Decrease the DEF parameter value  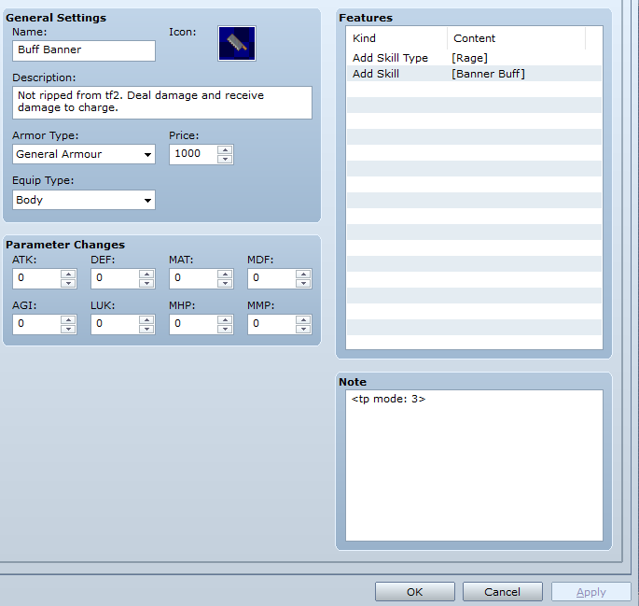[146, 283]
